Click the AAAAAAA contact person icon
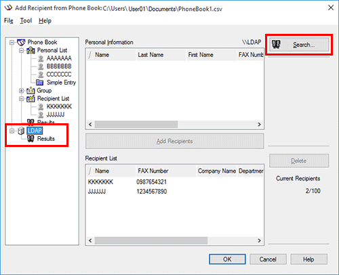Screen dimensions: 339x275 pyautogui.click(x=41, y=58)
